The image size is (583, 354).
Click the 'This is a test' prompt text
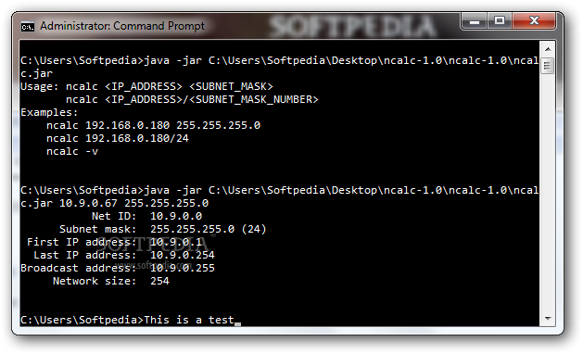pos(189,320)
